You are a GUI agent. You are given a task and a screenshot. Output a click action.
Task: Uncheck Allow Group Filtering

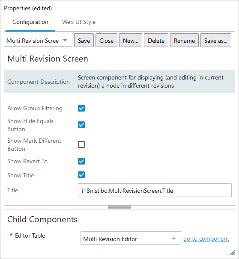pyautogui.click(x=81, y=108)
